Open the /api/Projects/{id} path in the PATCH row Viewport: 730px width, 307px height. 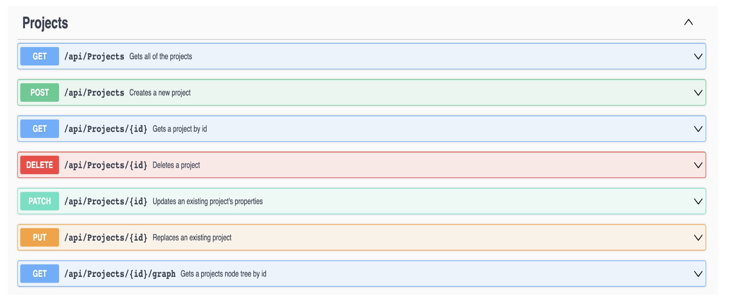click(x=106, y=201)
